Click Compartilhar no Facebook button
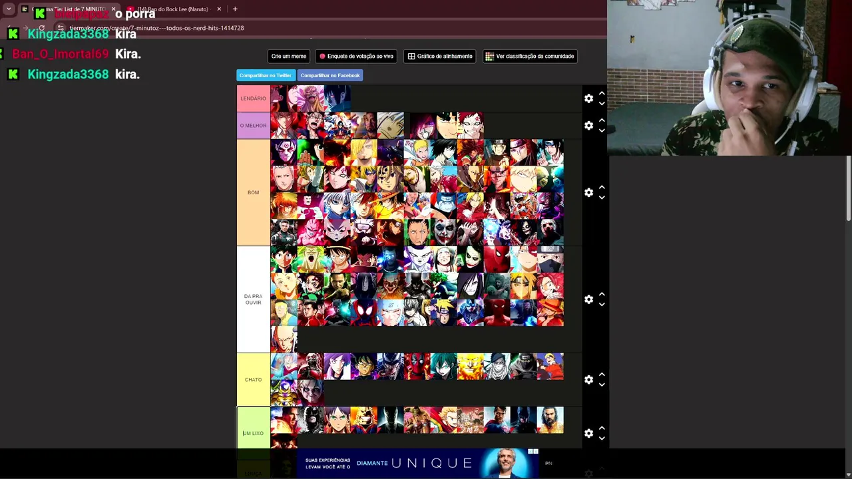The image size is (852, 479). 330,75
